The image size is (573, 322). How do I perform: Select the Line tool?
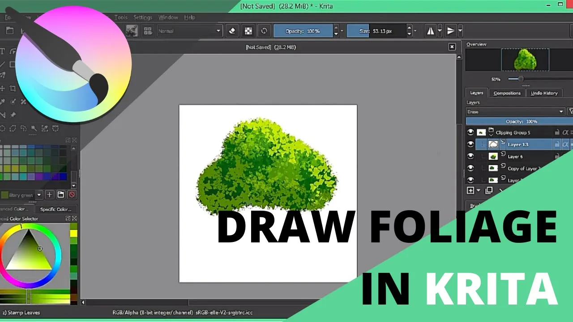coord(3,64)
